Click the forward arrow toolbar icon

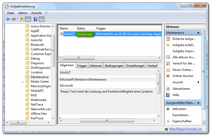coord(14,19)
